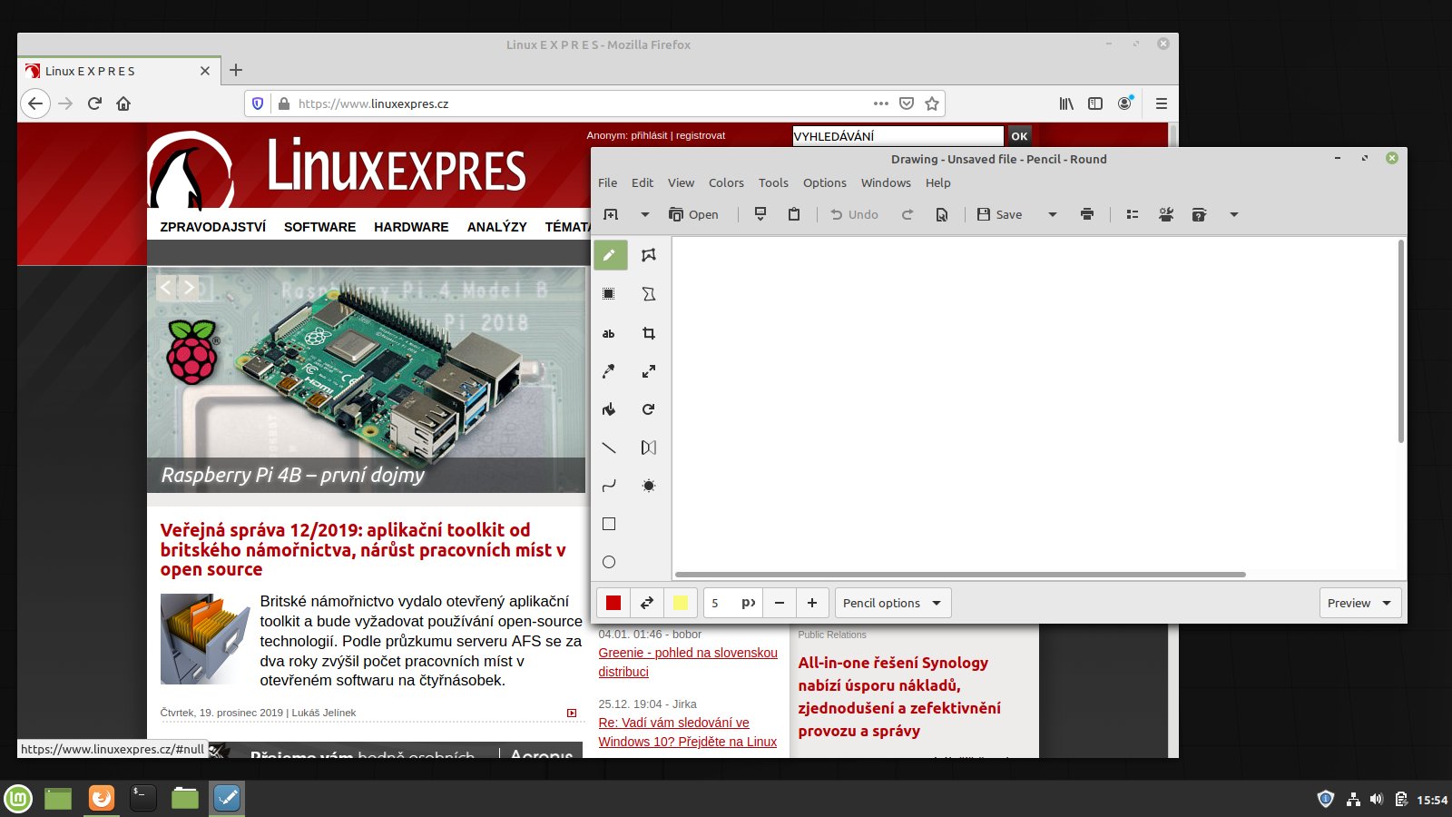Expand the Save options dropdown arrow
Image resolution: width=1452 pixels, height=817 pixels.
coord(1053,214)
